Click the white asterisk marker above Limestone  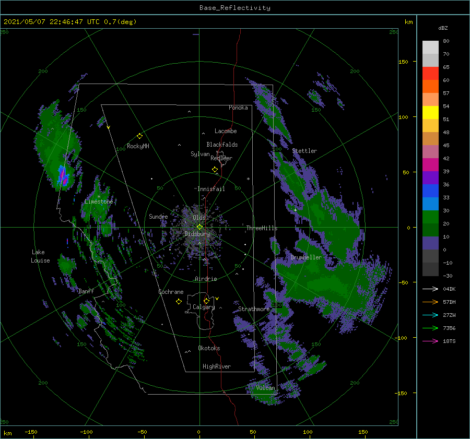tap(99, 197)
